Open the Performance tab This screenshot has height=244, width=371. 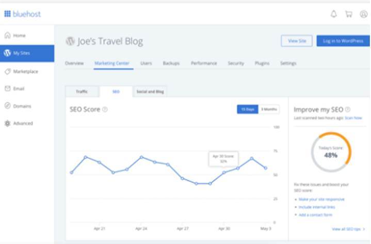coord(204,63)
